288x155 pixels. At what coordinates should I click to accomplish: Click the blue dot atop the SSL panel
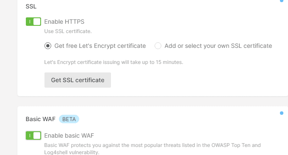click(x=282, y=1)
